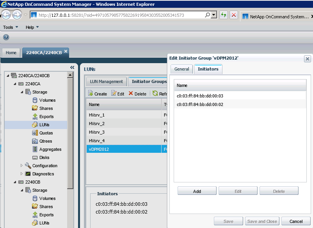
Task: Switch to the General tab in dialog
Action: (x=181, y=69)
